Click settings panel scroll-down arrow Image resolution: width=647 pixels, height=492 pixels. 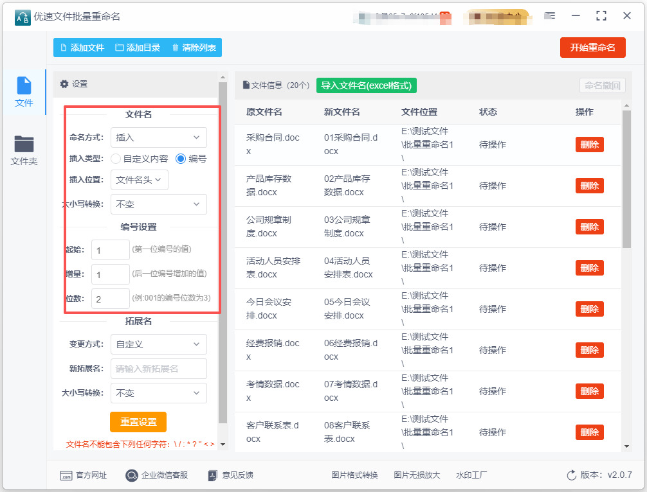pos(223,444)
